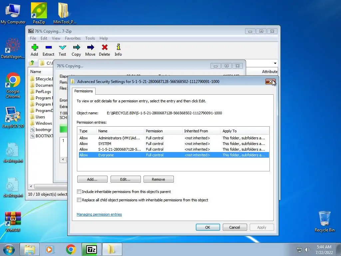Open Windows Explorer from the taskbar

[x=30, y=249]
